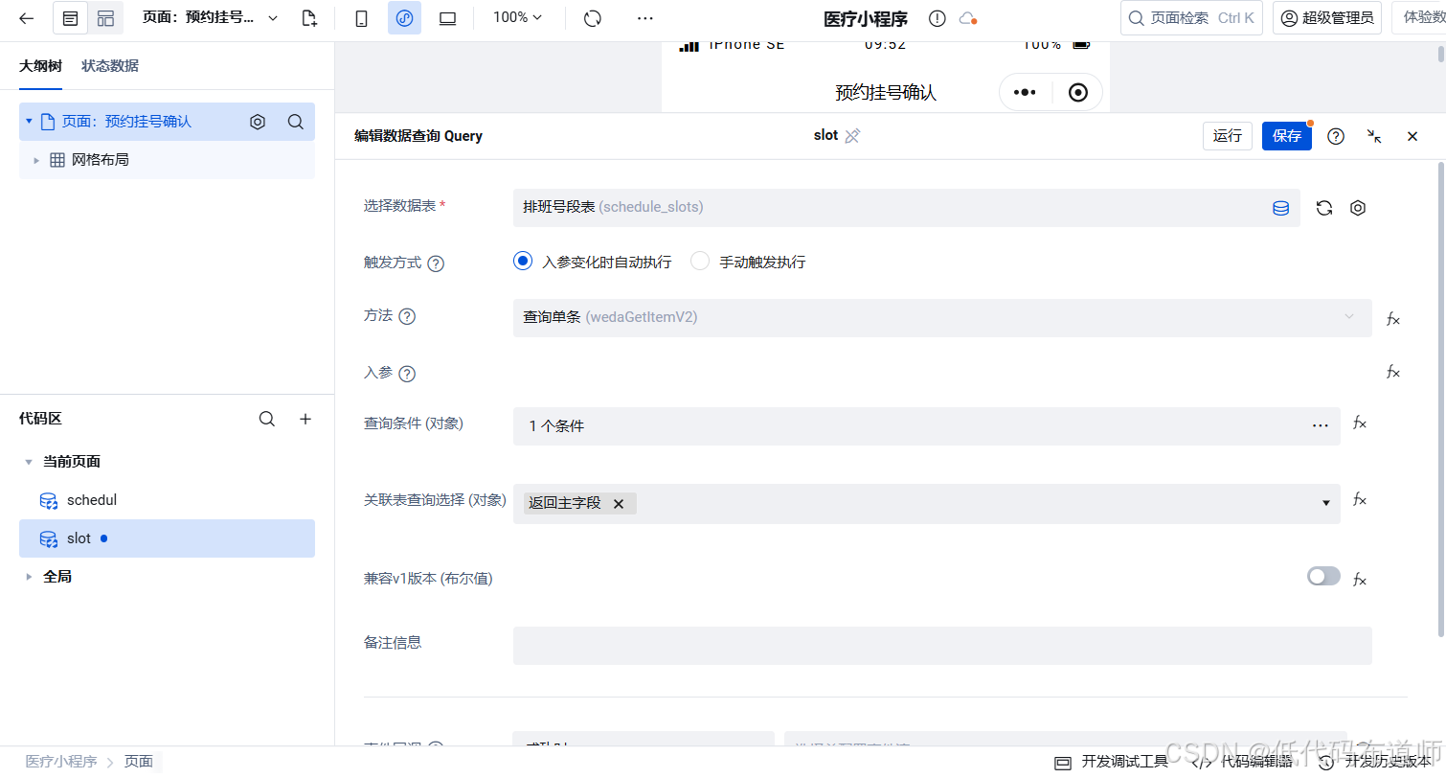Image resolution: width=1446 pixels, height=778 pixels.
Task: Click the 备注信息 input field
Action: pos(941,645)
